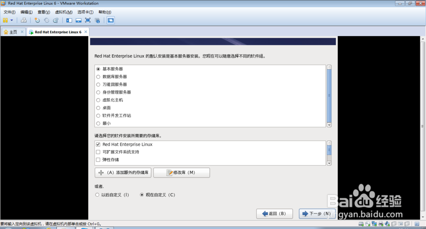Select the 最小 radio button
Viewport: 426px width, 229px height.
98,123
